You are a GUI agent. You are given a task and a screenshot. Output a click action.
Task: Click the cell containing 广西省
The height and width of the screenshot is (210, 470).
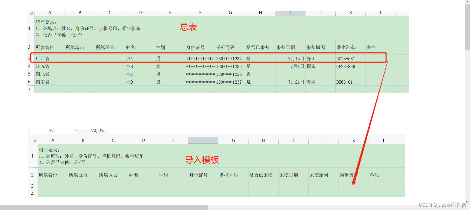click(50, 59)
